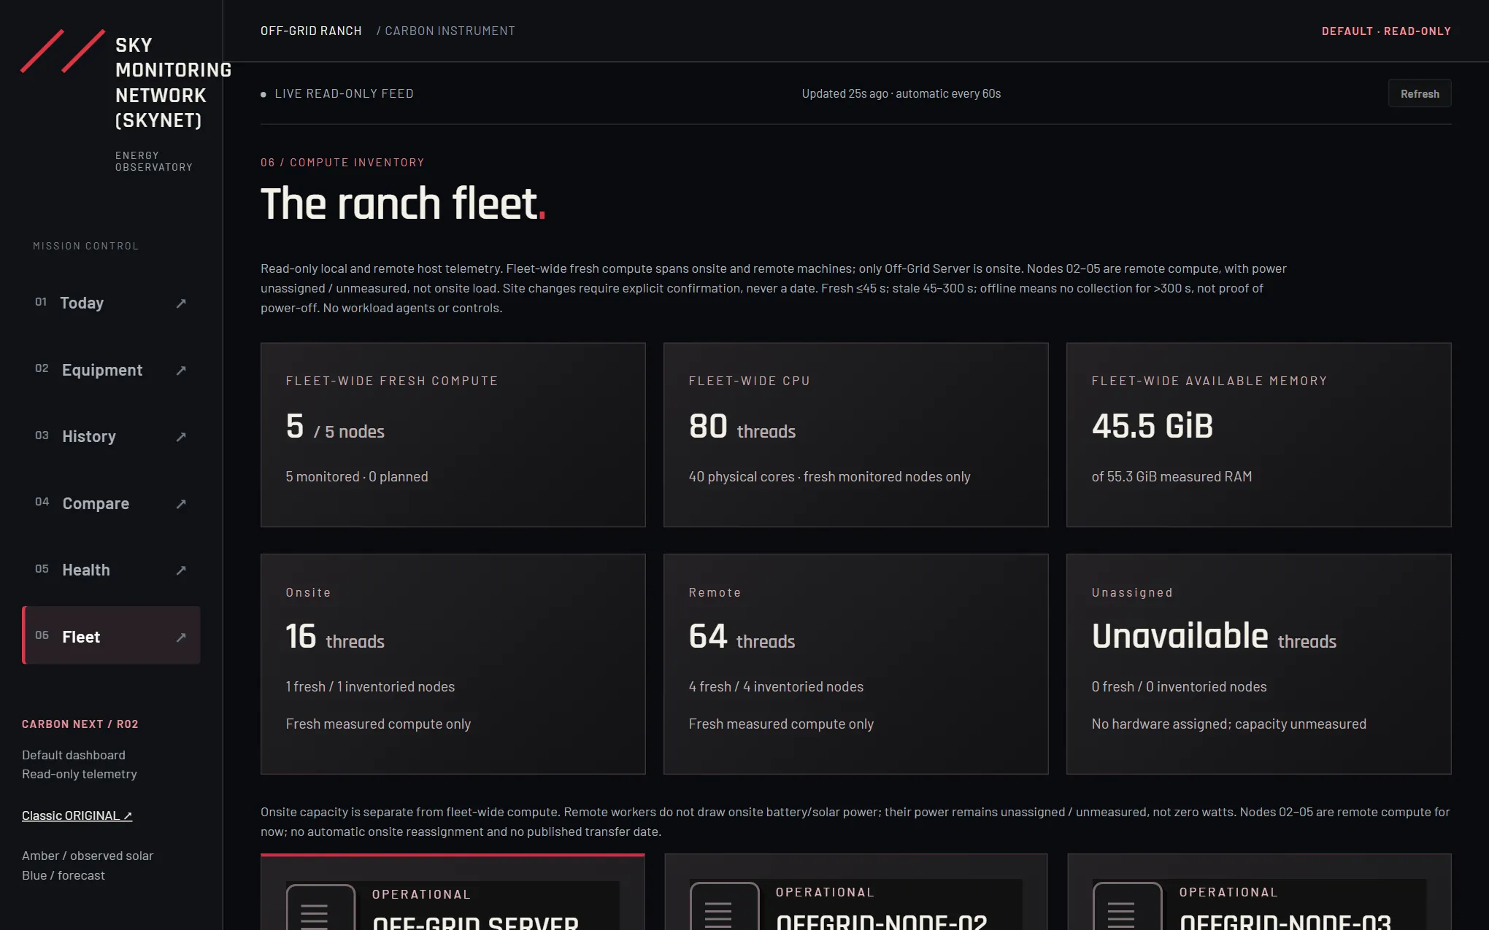Click the 'Blue / forecast' legend text
The width and height of the screenshot is (1489, 930).
click(64, 875)
